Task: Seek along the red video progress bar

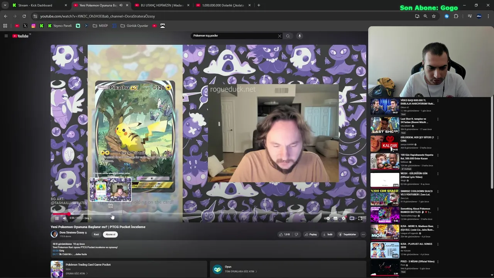Action: coord(208,214)
